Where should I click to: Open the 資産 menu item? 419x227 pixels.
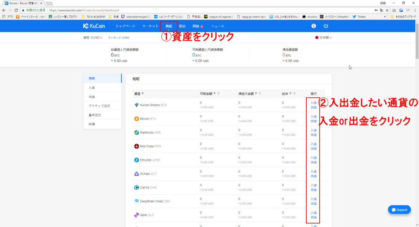click(x=169, y=26)
